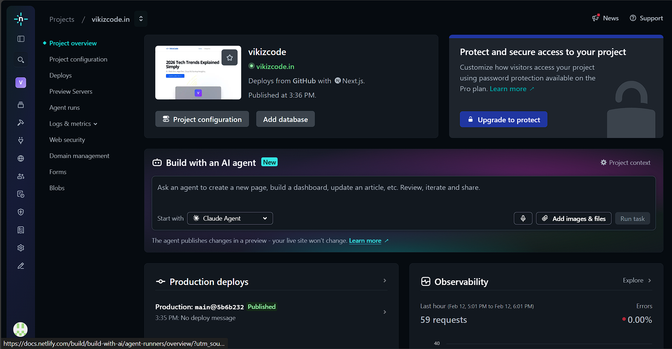Open the project switcher next to vikizcode.in

[141, 19]
